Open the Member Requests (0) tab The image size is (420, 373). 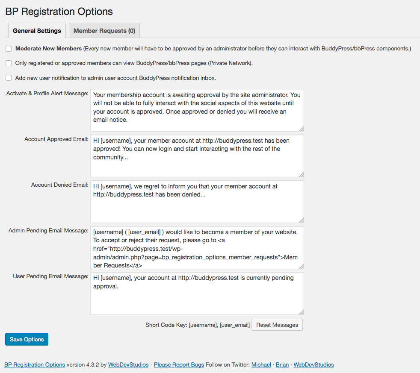point(104,31)
